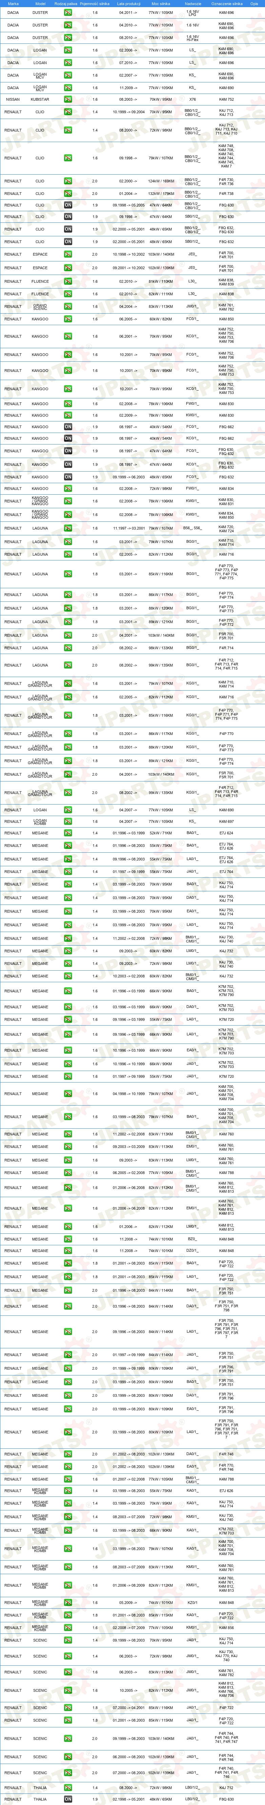Click the BZ0_ body code cell
The height and width of the screenshot is (1805, 265).
193,1239
